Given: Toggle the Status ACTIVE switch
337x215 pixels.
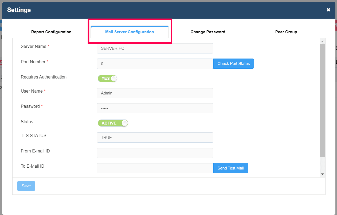Looking at the screenshot, I should pyautogui.click(x=113, y=123).
